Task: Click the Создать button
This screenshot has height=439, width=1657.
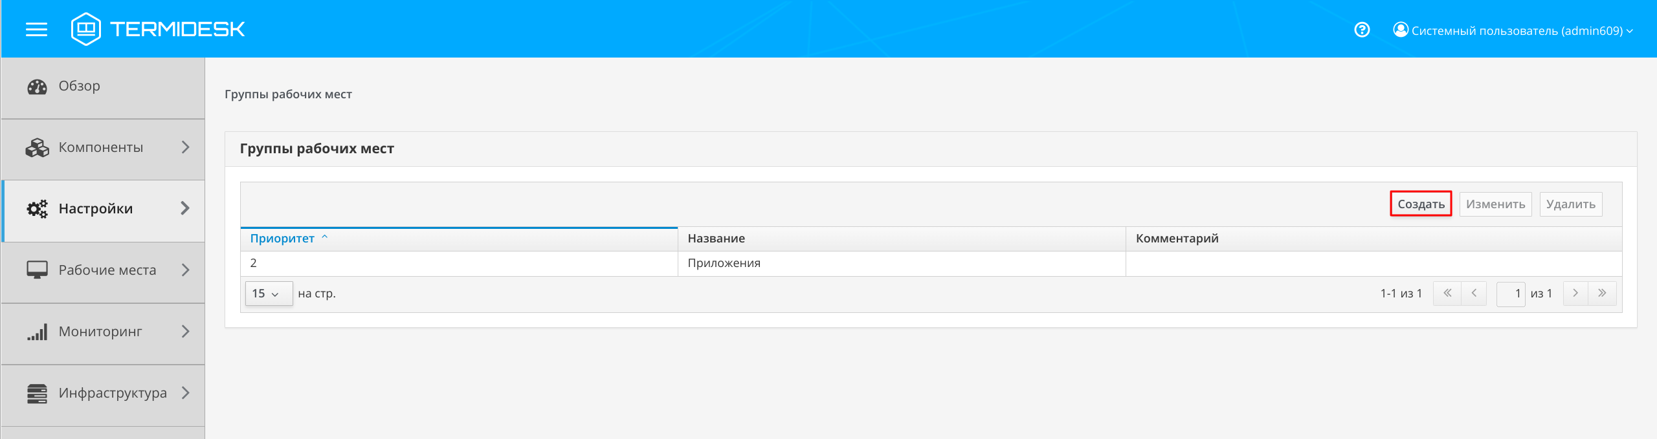Action: [1421, 204]
